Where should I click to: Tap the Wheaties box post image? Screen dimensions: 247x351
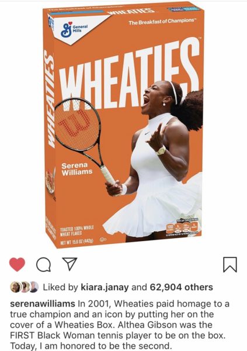click(x=124, y=125)
